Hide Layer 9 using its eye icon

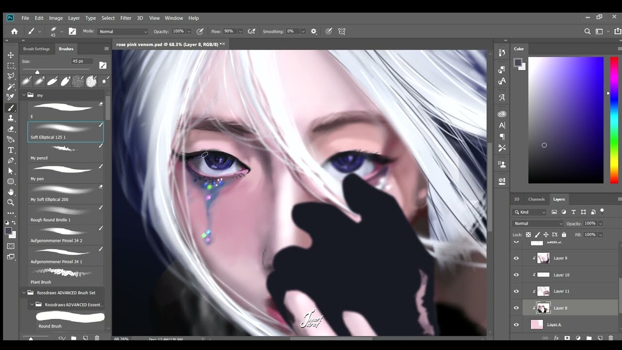click(x=516, y=258)
